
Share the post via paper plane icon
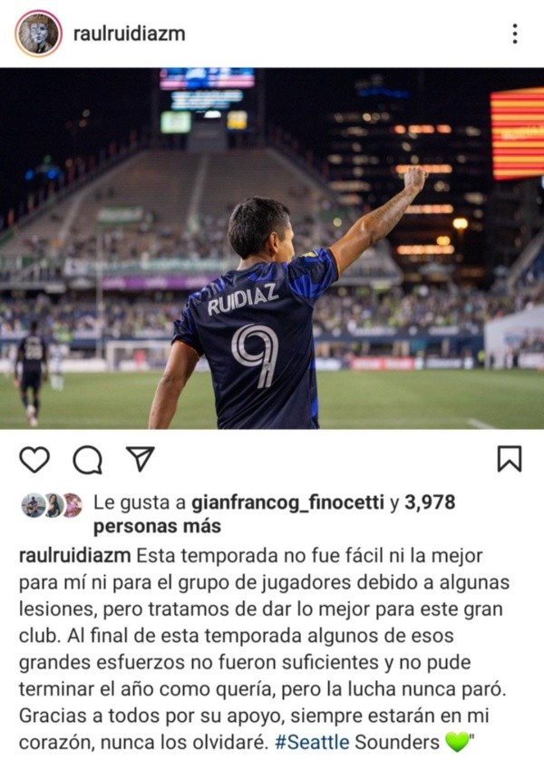pos(140,458)
